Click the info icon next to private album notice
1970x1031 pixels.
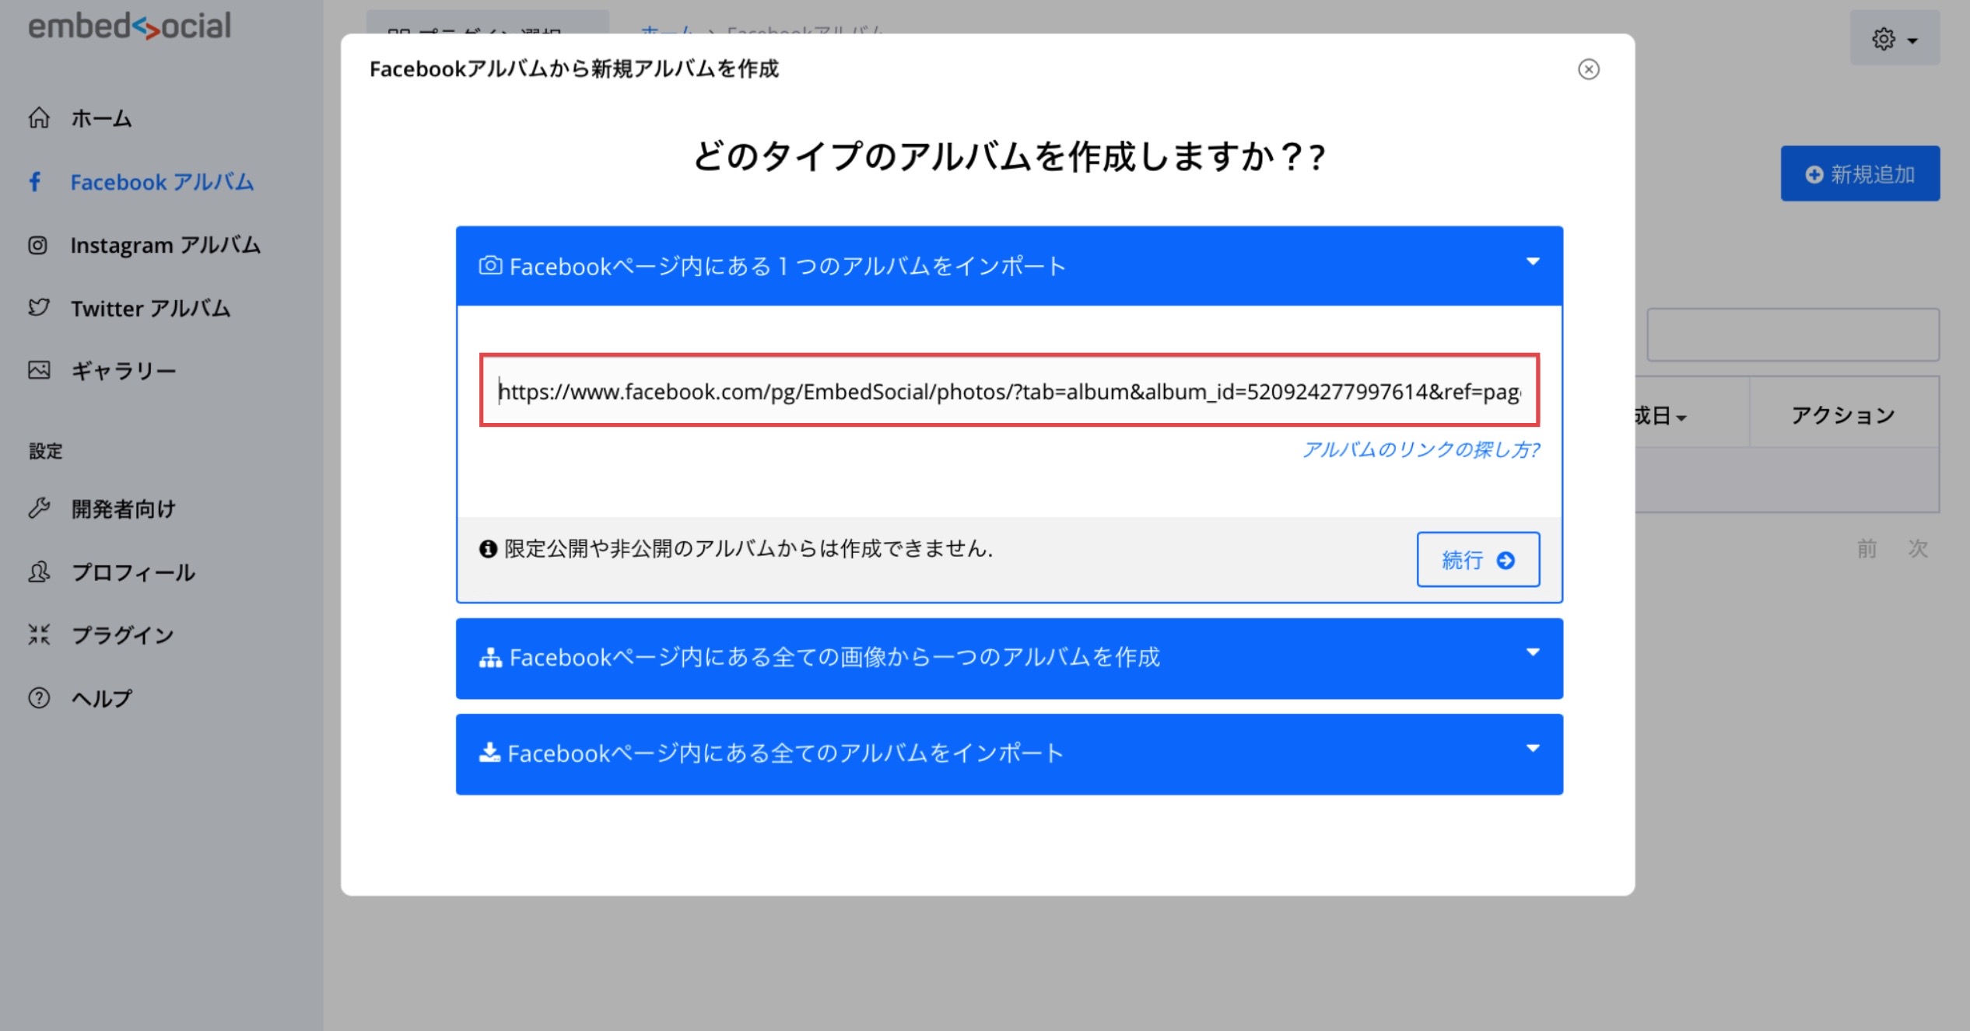[x=488, y=549]
